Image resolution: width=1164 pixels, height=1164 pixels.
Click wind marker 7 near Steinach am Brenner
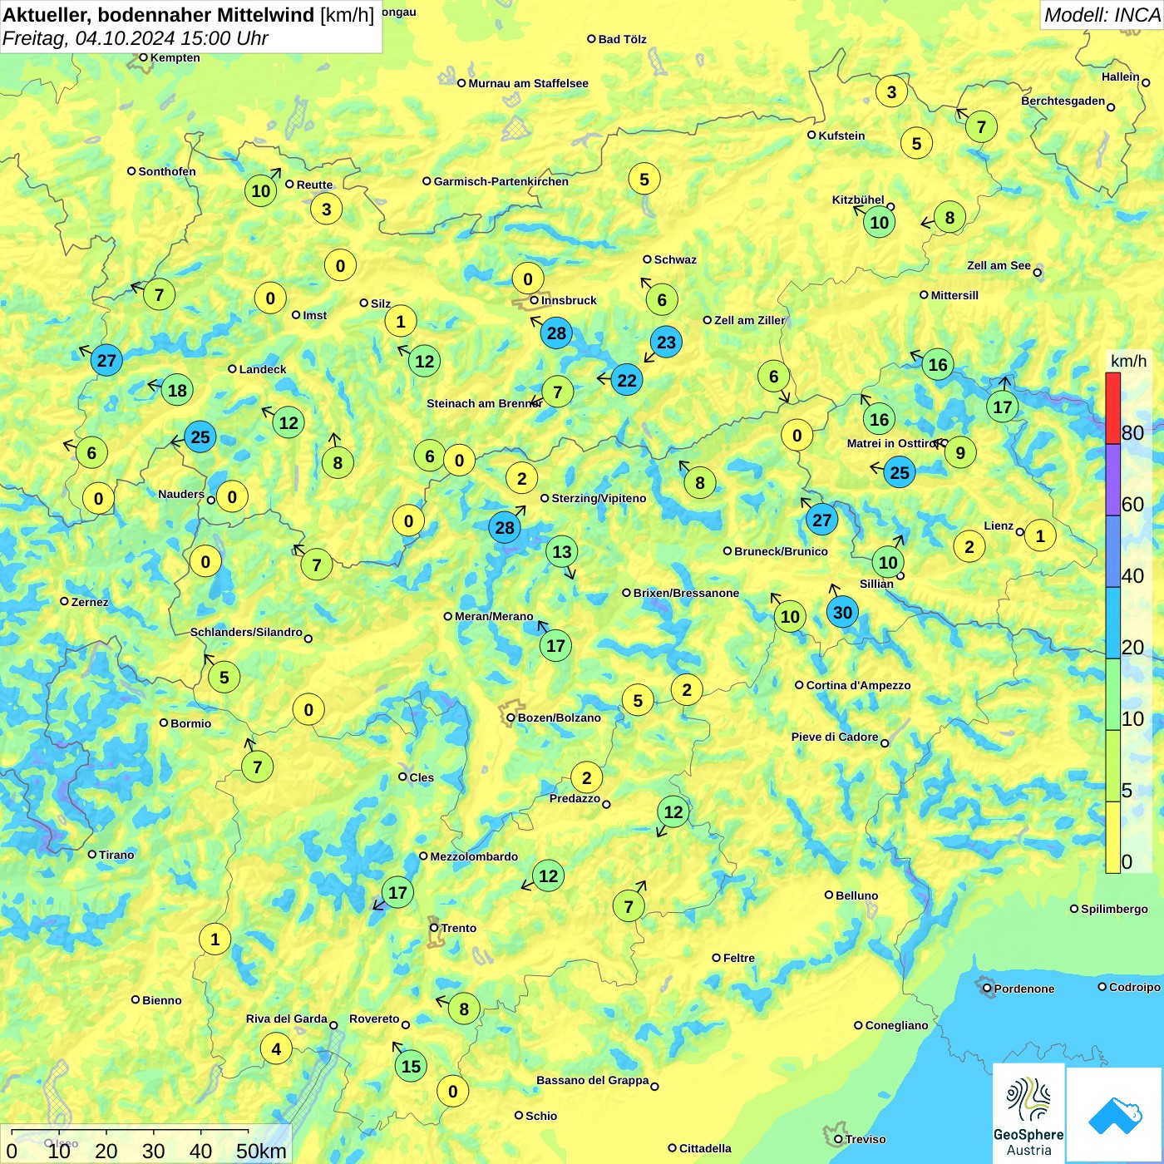point(557,392)
